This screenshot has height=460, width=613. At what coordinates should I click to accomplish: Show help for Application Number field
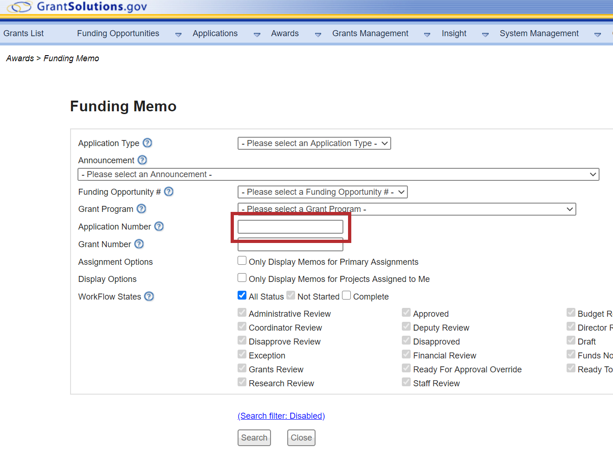click(x=159, y=226)
